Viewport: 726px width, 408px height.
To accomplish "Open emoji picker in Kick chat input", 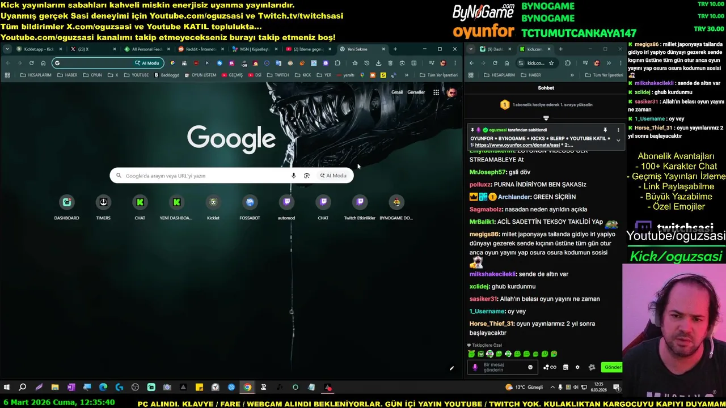I will pyautogui.click(x=530, y=367).
